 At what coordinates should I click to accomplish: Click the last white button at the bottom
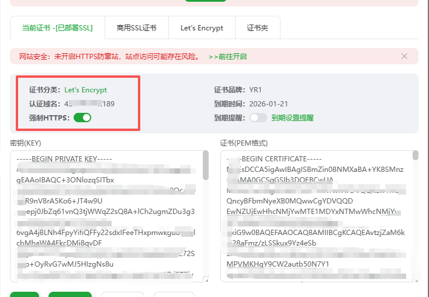174,294
